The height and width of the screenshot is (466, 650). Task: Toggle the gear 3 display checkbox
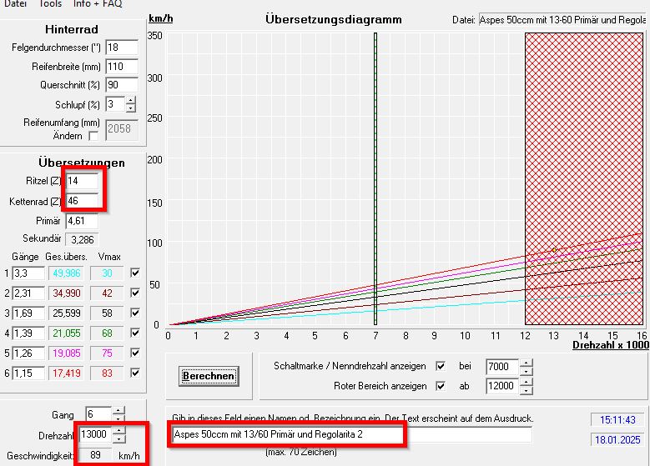pos(135,313)
